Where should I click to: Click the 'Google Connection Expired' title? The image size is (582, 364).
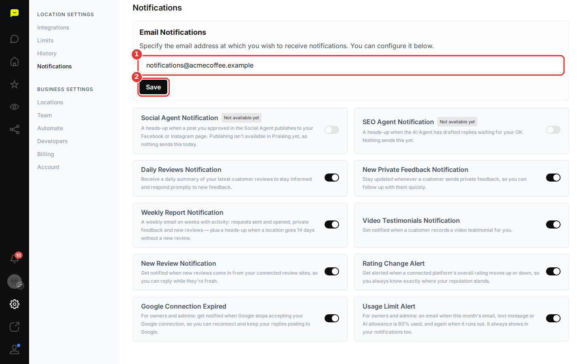(183, 306)
